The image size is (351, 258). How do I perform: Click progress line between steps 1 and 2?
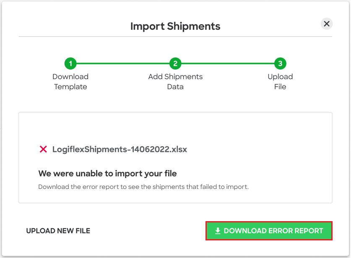[x=123, y=64]
